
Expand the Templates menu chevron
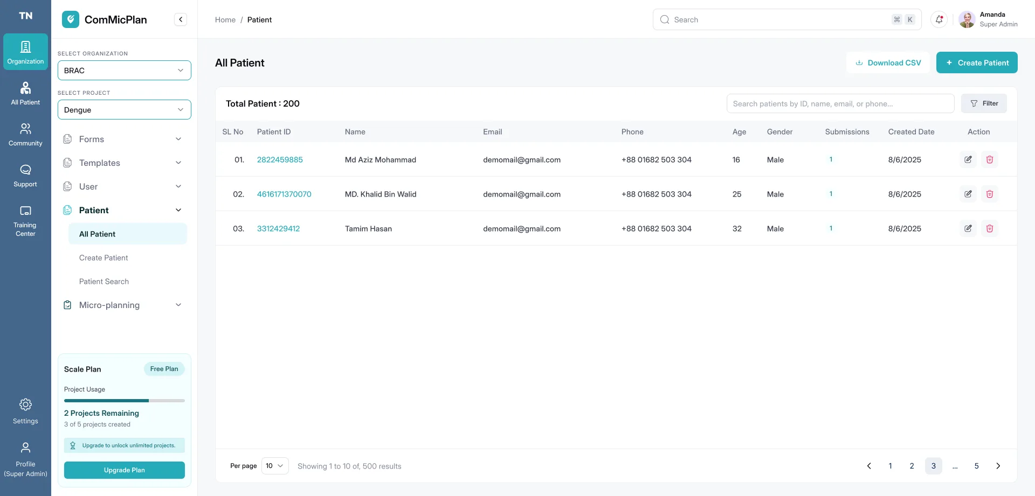click(x=178, y=163)
